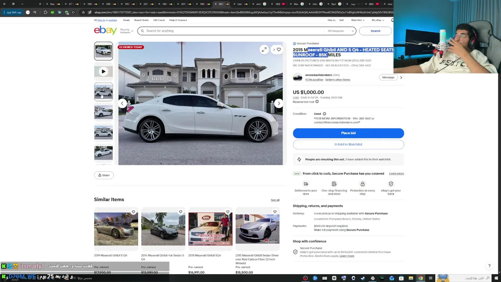Open the exceedautobrokers seller name
Viewport: 501px width, 282px height.
click(318, 75)
